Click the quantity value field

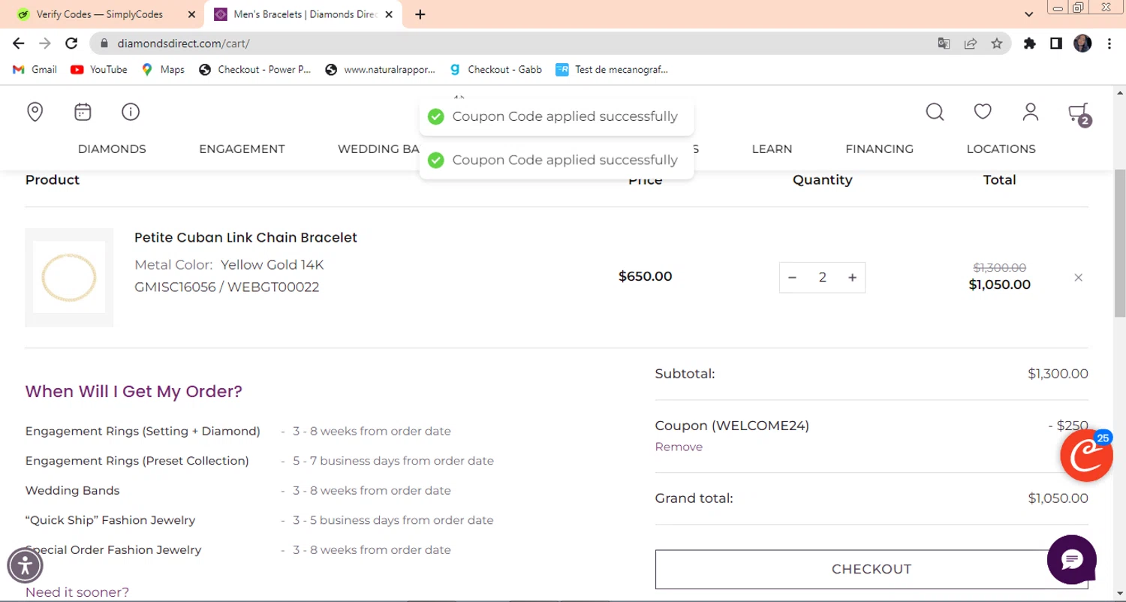pyautogui.click(x=822, y=278)
